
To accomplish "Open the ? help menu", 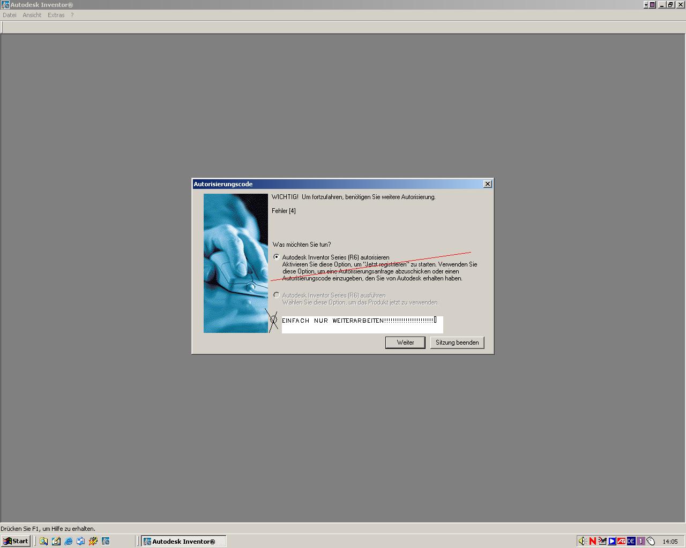I will 72,15.
